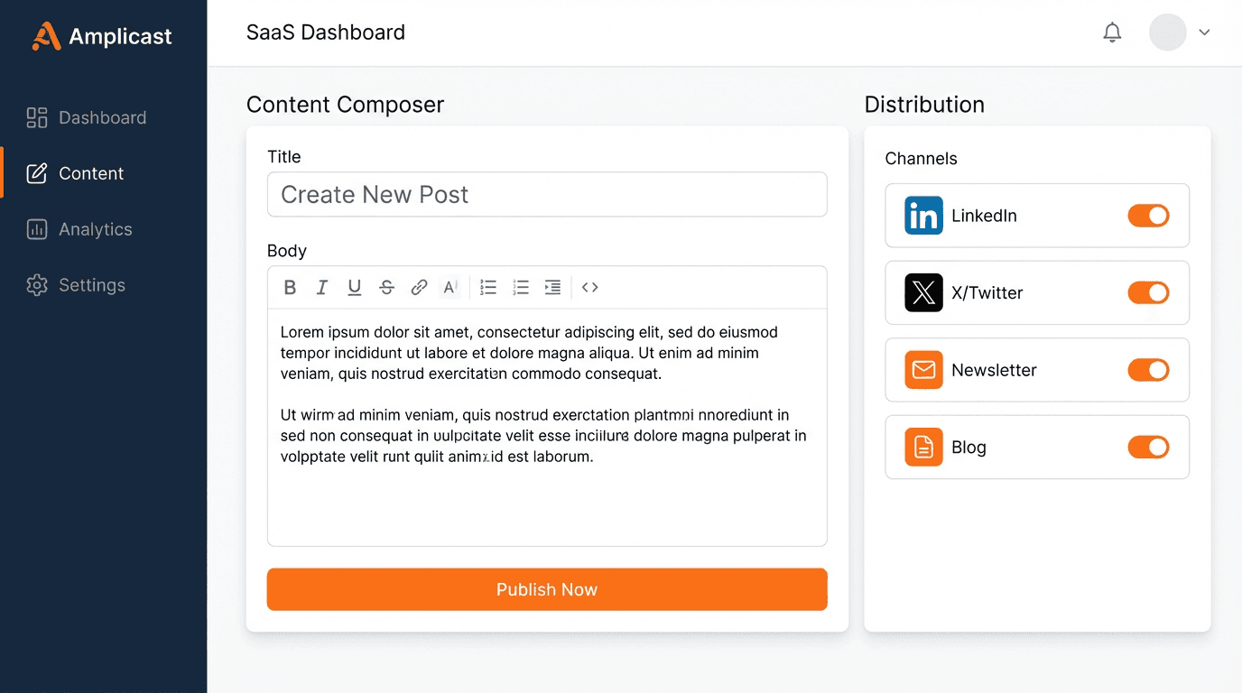Go to the Dashboard from the sidebar
Screen dimensions: 1242x693
click(102, 117)
